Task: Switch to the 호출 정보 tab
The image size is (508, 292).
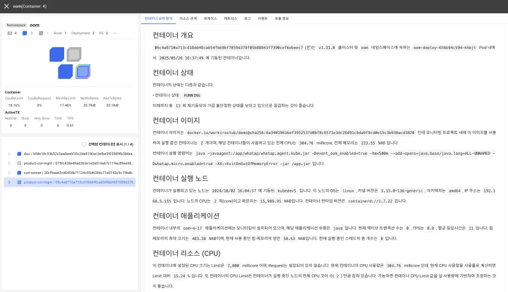Action: 281,18
